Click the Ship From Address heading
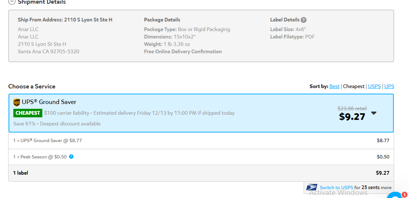The height and width of the screenshot is (198, 409). tap(65, 20)
